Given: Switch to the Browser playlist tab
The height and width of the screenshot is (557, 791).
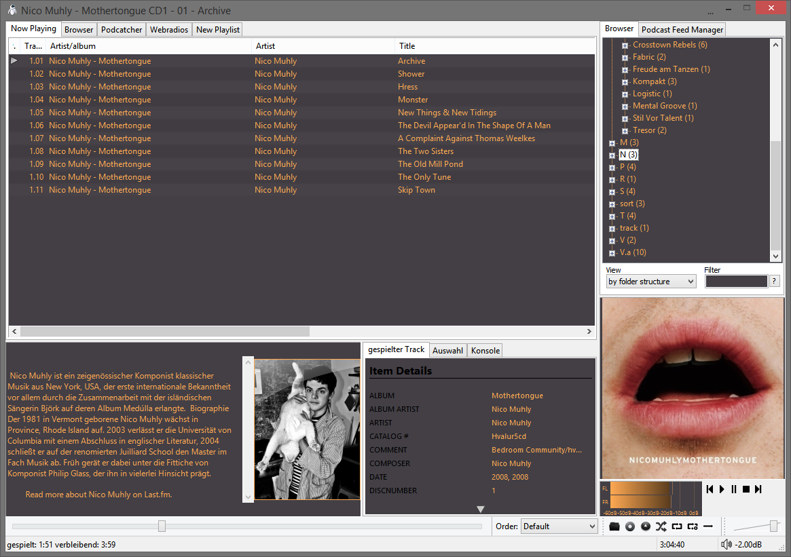Looking at the screenshot, I should pyautogui.click(x=79, y=30).
